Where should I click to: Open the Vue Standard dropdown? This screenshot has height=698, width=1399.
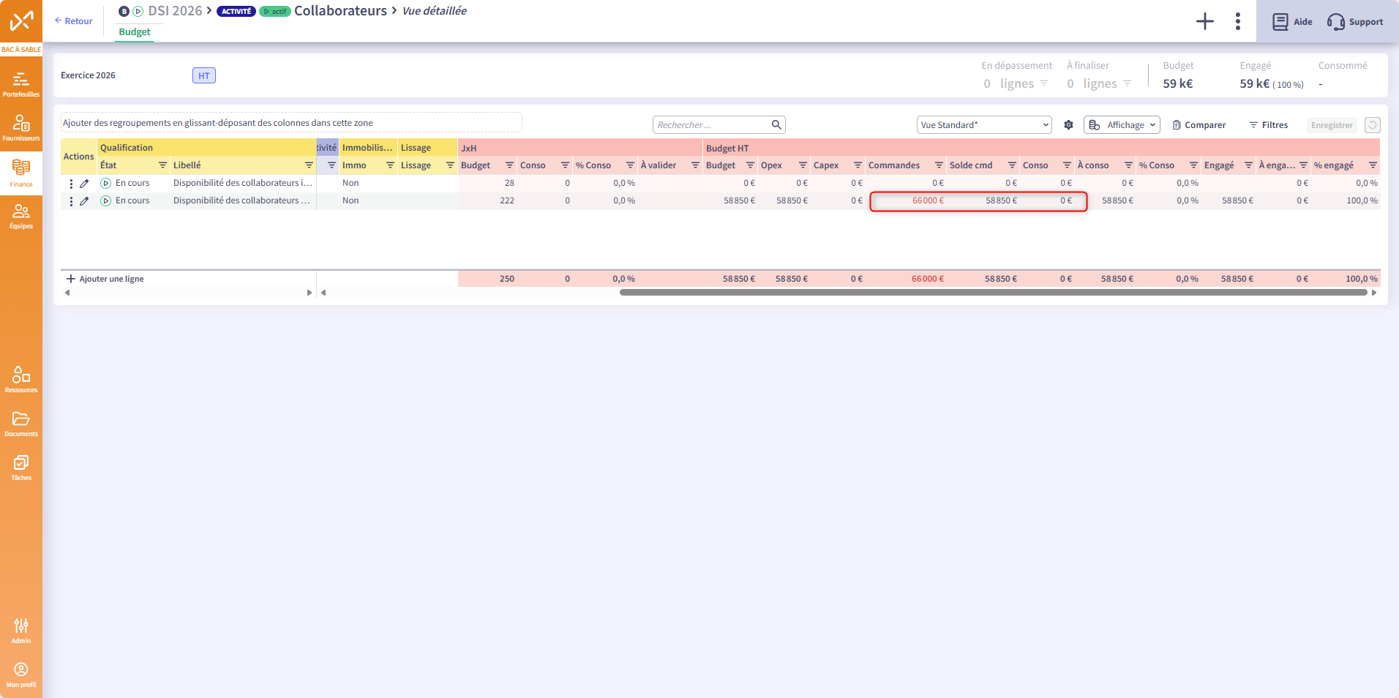click(x=983, y=125)
